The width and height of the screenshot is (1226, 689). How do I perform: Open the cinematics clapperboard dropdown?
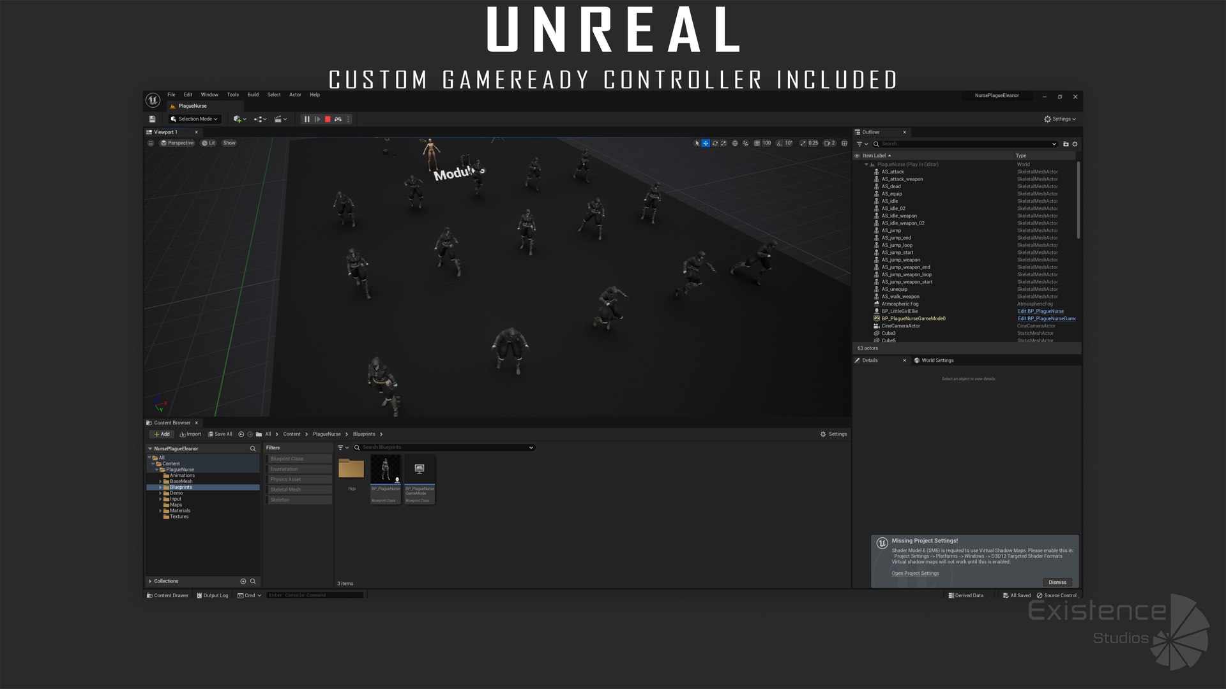[280, 119]
